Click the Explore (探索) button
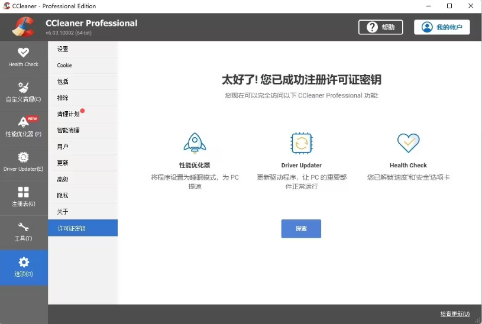This screenshot has width=482, height=324. pos(301,228)
